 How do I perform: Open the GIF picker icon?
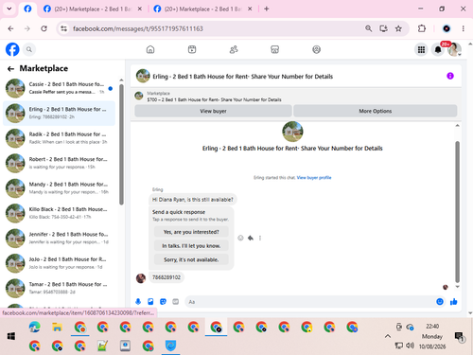176,302
